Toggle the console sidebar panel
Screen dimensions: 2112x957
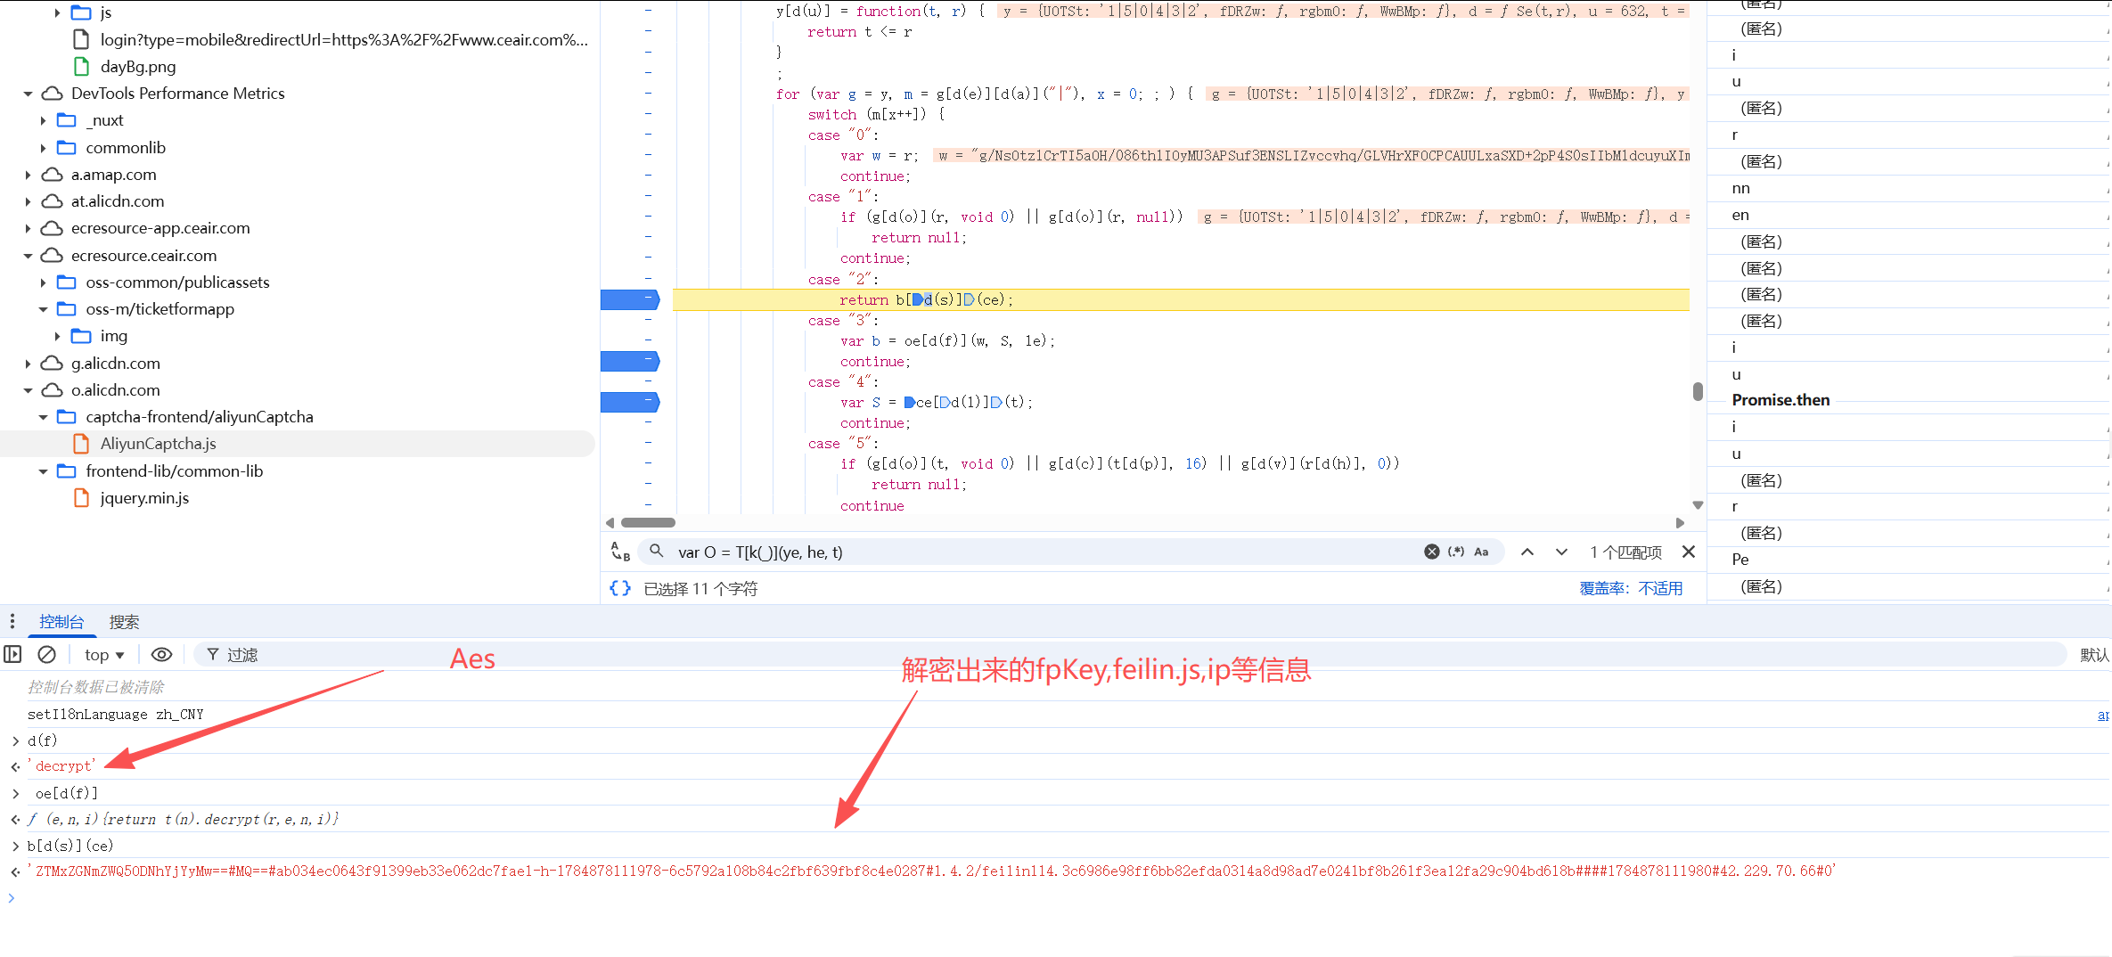(x=12, y=655)
